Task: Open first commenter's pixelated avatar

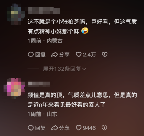Action: coord(16,14)
